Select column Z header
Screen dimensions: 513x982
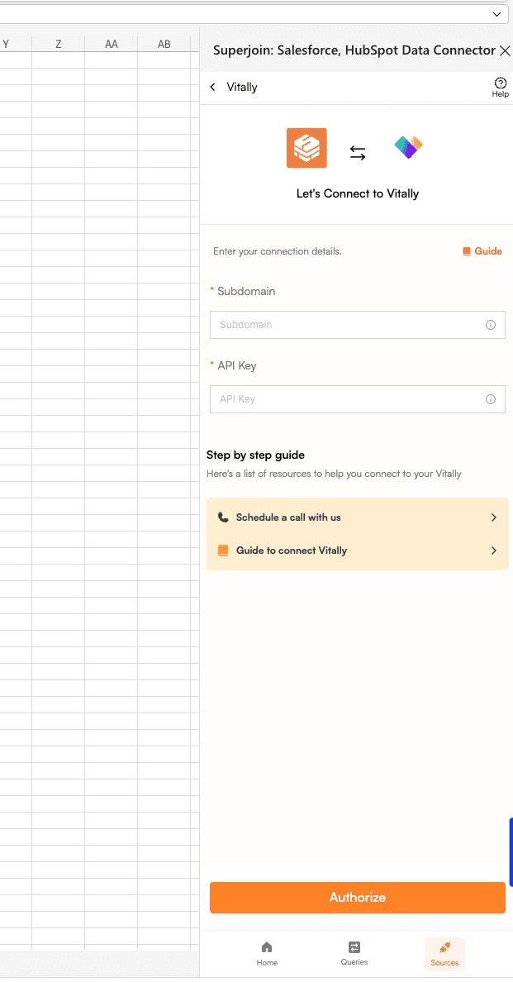pyautogui.click(x=58, y=44)
